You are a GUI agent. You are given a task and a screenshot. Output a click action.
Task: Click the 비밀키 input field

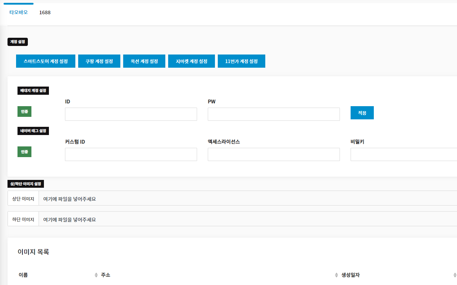[x=403, y=154]
